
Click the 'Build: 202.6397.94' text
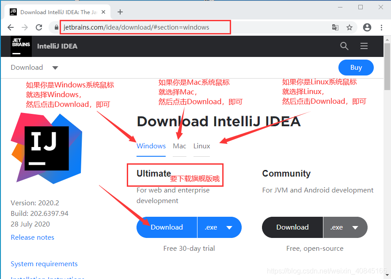pos(39,214)
